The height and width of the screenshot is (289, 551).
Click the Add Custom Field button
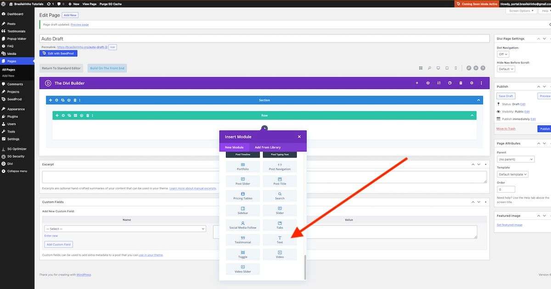point(57,245)
